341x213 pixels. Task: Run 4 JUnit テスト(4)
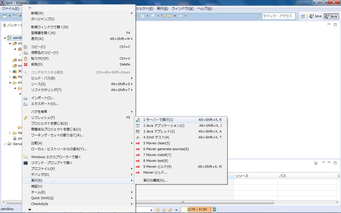[x=181, y=137]
